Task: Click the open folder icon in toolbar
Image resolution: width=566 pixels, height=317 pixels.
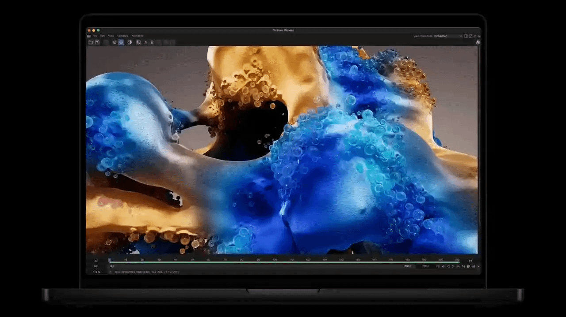Action: tap(91, 42)
